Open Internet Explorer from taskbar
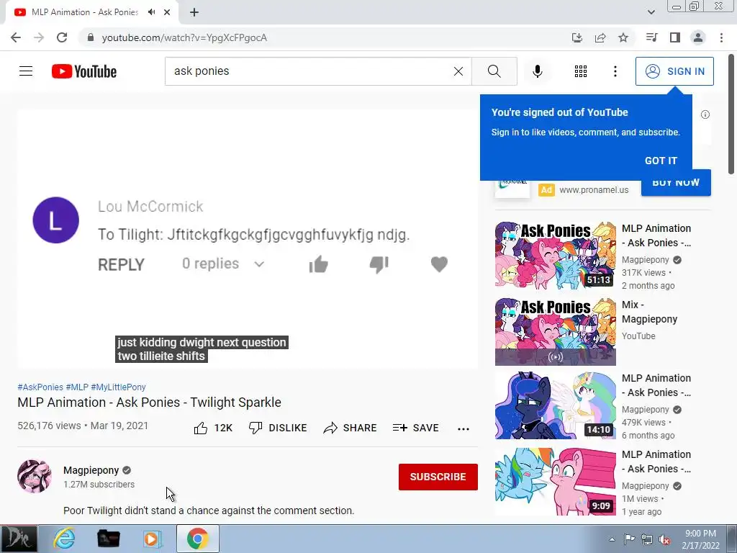This screenshot has width=737, height=553. point(64,539)
